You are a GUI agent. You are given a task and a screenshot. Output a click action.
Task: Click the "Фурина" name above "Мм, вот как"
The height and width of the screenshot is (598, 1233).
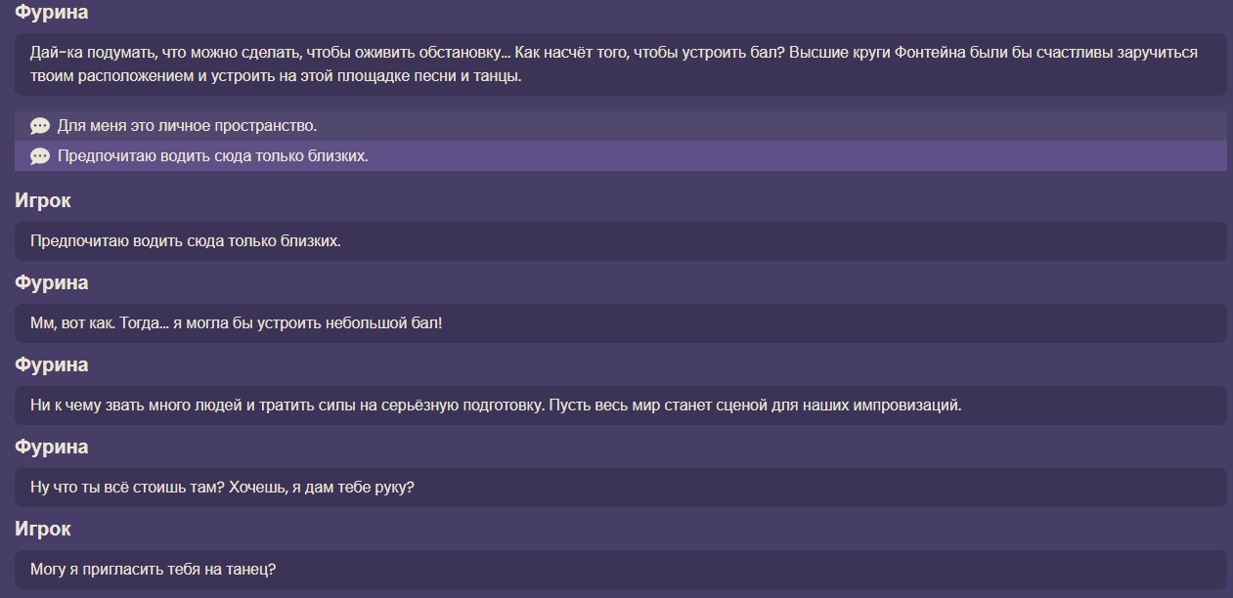[52, 283]
